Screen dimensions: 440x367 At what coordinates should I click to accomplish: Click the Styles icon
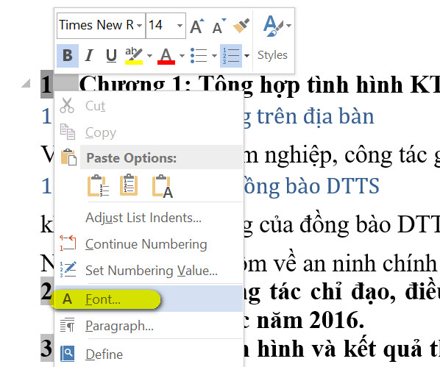click(x=272, y=26)
